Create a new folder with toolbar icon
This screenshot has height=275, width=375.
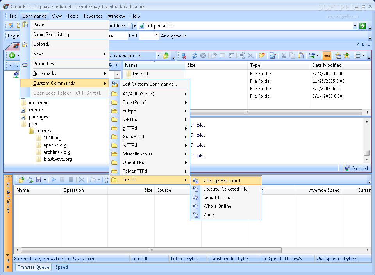(262, 56)
